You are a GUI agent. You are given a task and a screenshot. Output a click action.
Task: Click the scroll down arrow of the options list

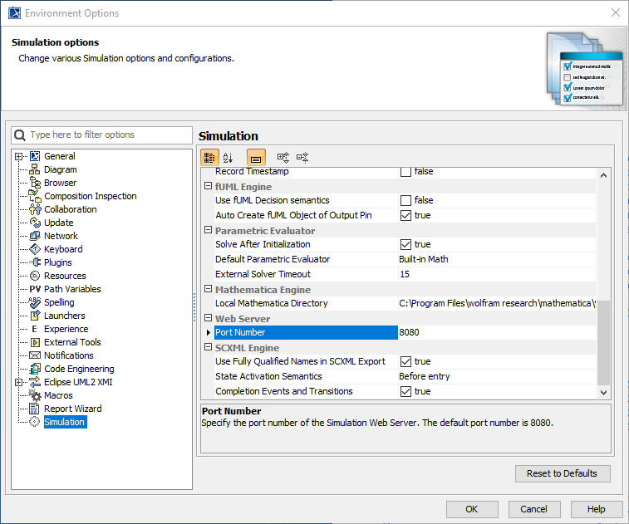[603, 393]
